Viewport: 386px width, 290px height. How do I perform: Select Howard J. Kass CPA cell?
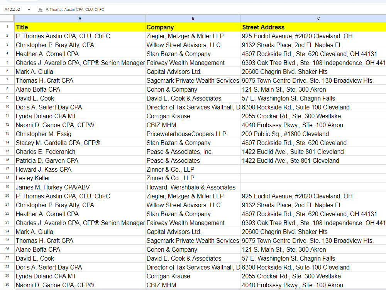(x=80, y=169)
